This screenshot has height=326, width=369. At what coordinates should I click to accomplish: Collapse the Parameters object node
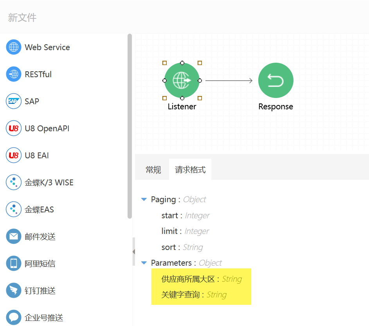(144, 263)
